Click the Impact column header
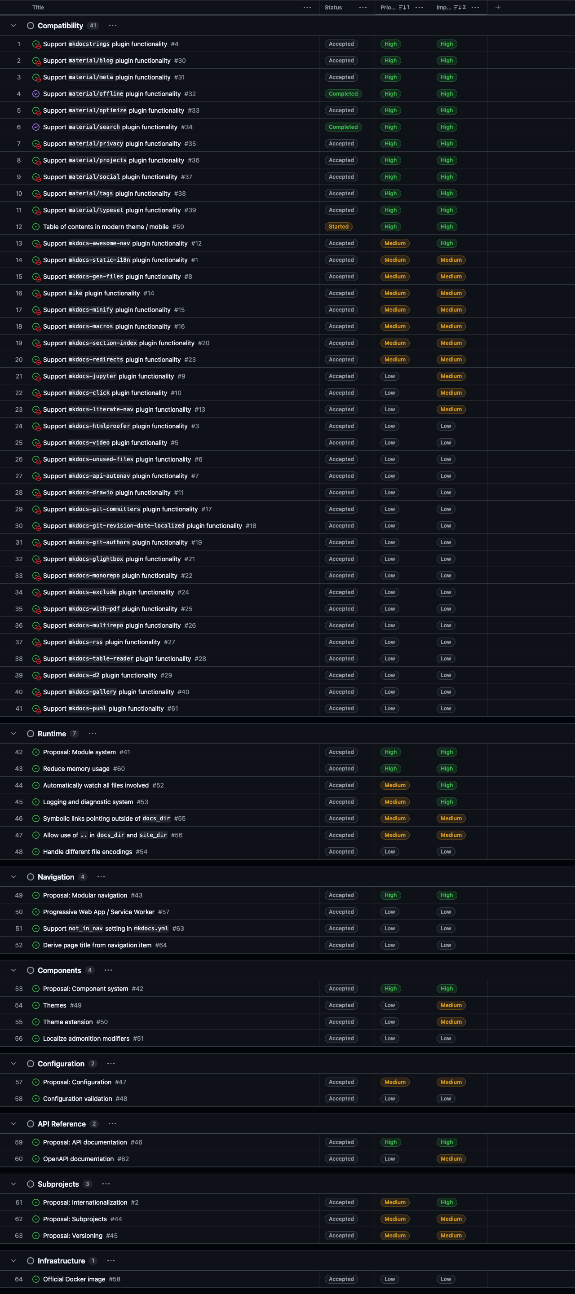This screenshot has width=575, height=1294. (x=444, y=8)
